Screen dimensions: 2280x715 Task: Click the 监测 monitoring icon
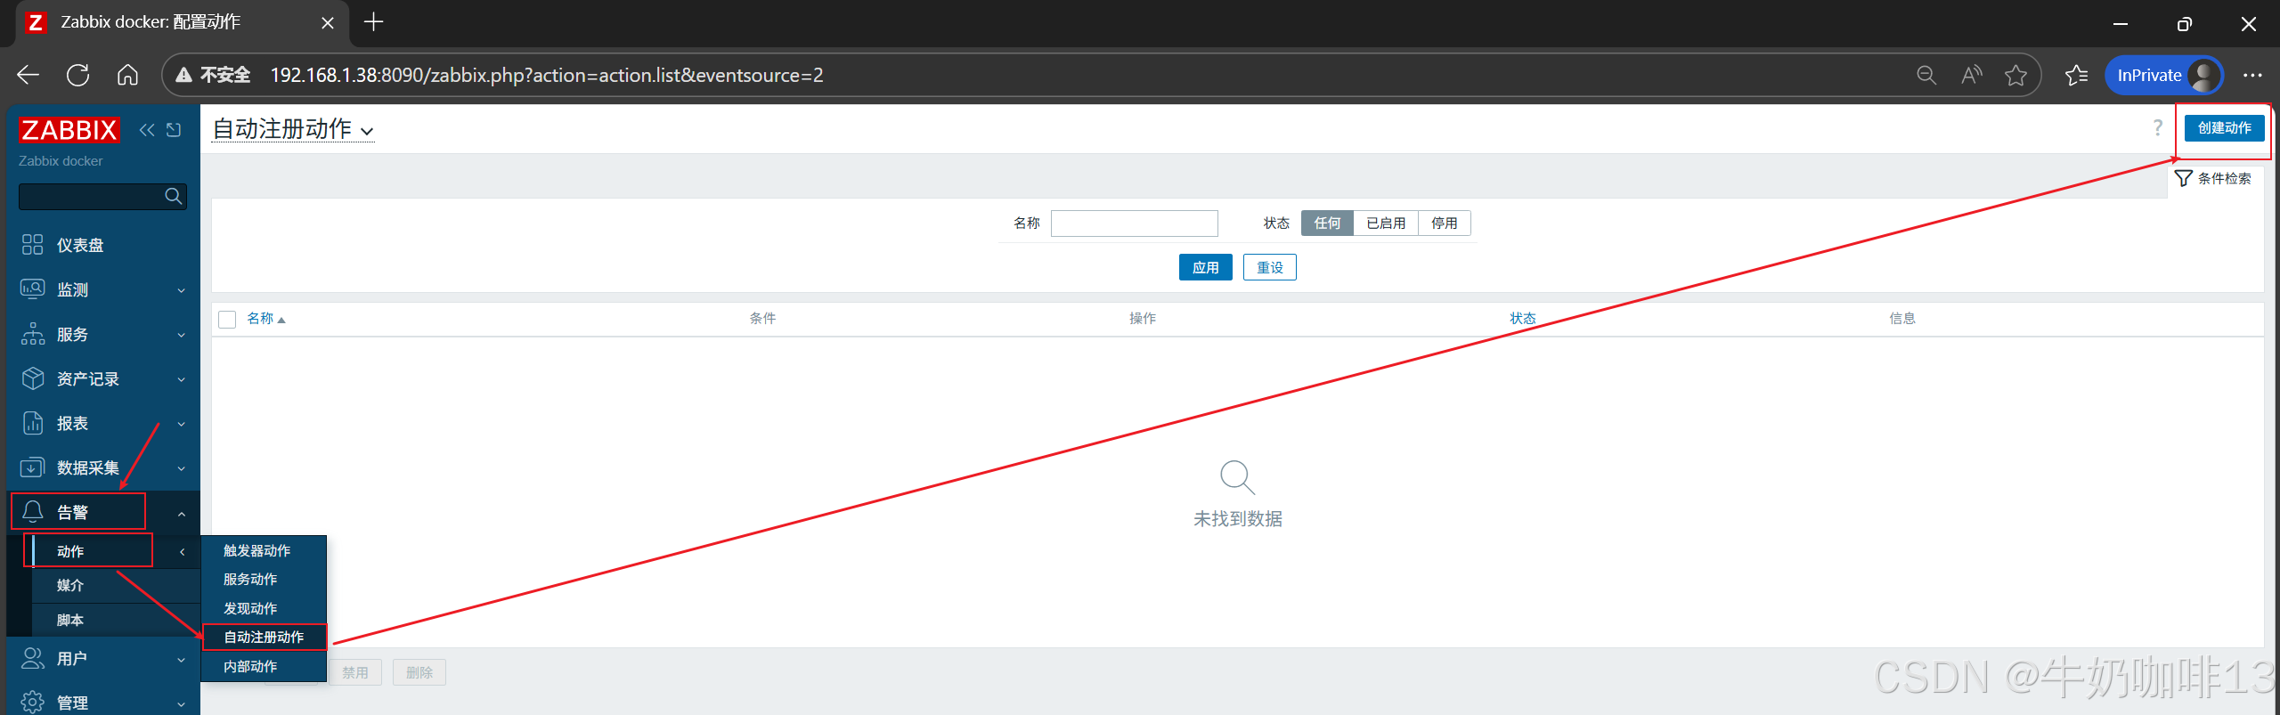(33, 289)
